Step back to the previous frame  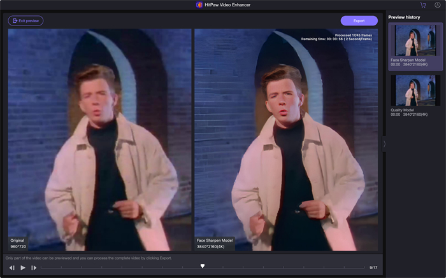pyautogui.click(x=12, y=268)
